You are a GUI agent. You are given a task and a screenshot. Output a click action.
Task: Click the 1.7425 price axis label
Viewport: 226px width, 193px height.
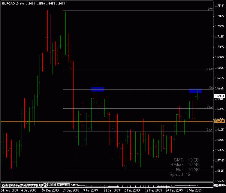coord(219,16)
